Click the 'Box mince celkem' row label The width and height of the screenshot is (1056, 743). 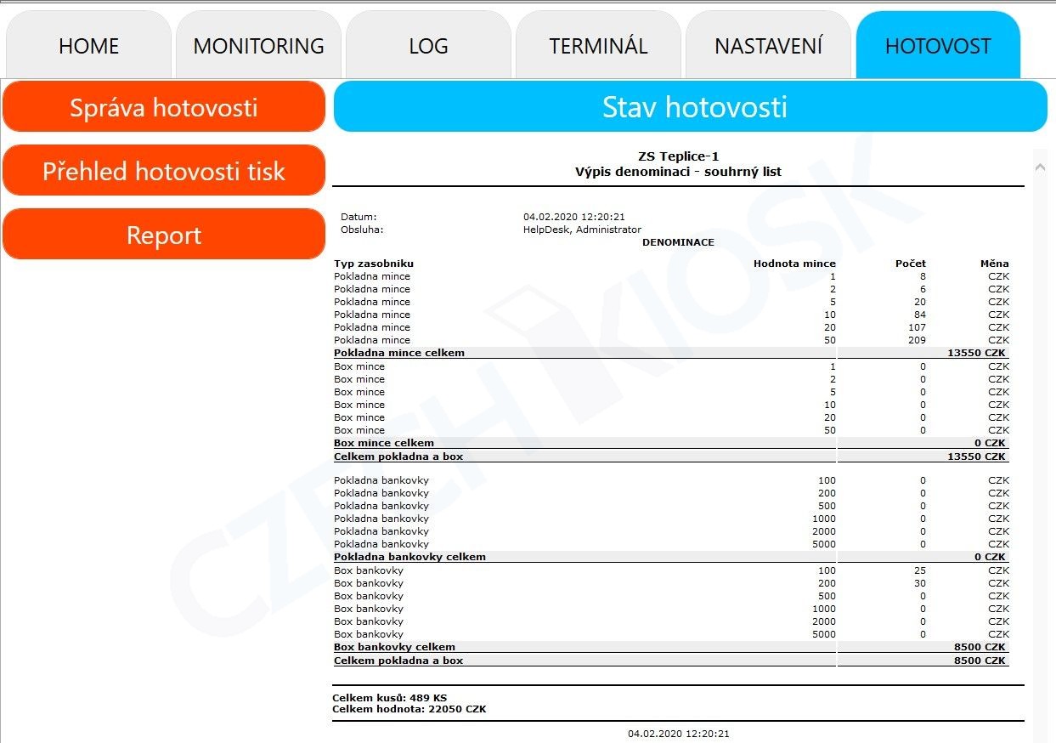click(x=384, y=443)
